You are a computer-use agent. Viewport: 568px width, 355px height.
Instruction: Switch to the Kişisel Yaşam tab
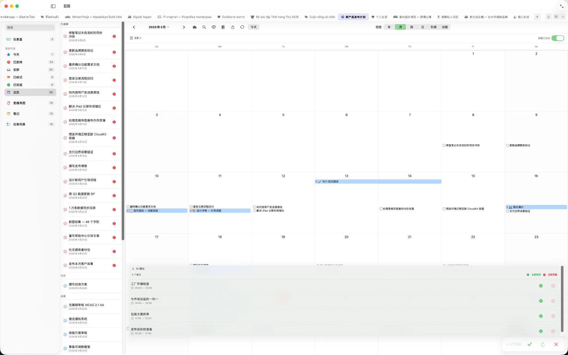click(x=139, y=17)
